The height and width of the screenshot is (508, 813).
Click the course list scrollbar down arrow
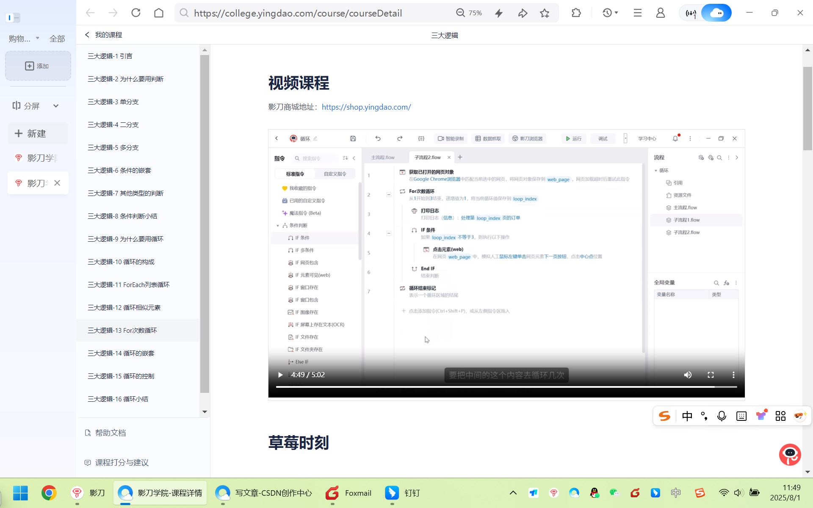pyautogui.click(x=205, y=411)
